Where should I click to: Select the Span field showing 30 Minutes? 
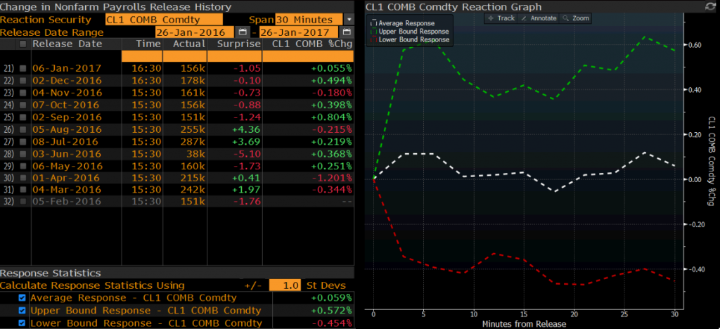[x=309, y=20]
